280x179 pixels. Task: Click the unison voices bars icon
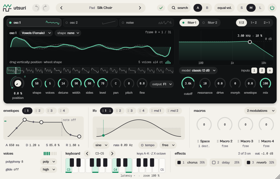point(168,62)
